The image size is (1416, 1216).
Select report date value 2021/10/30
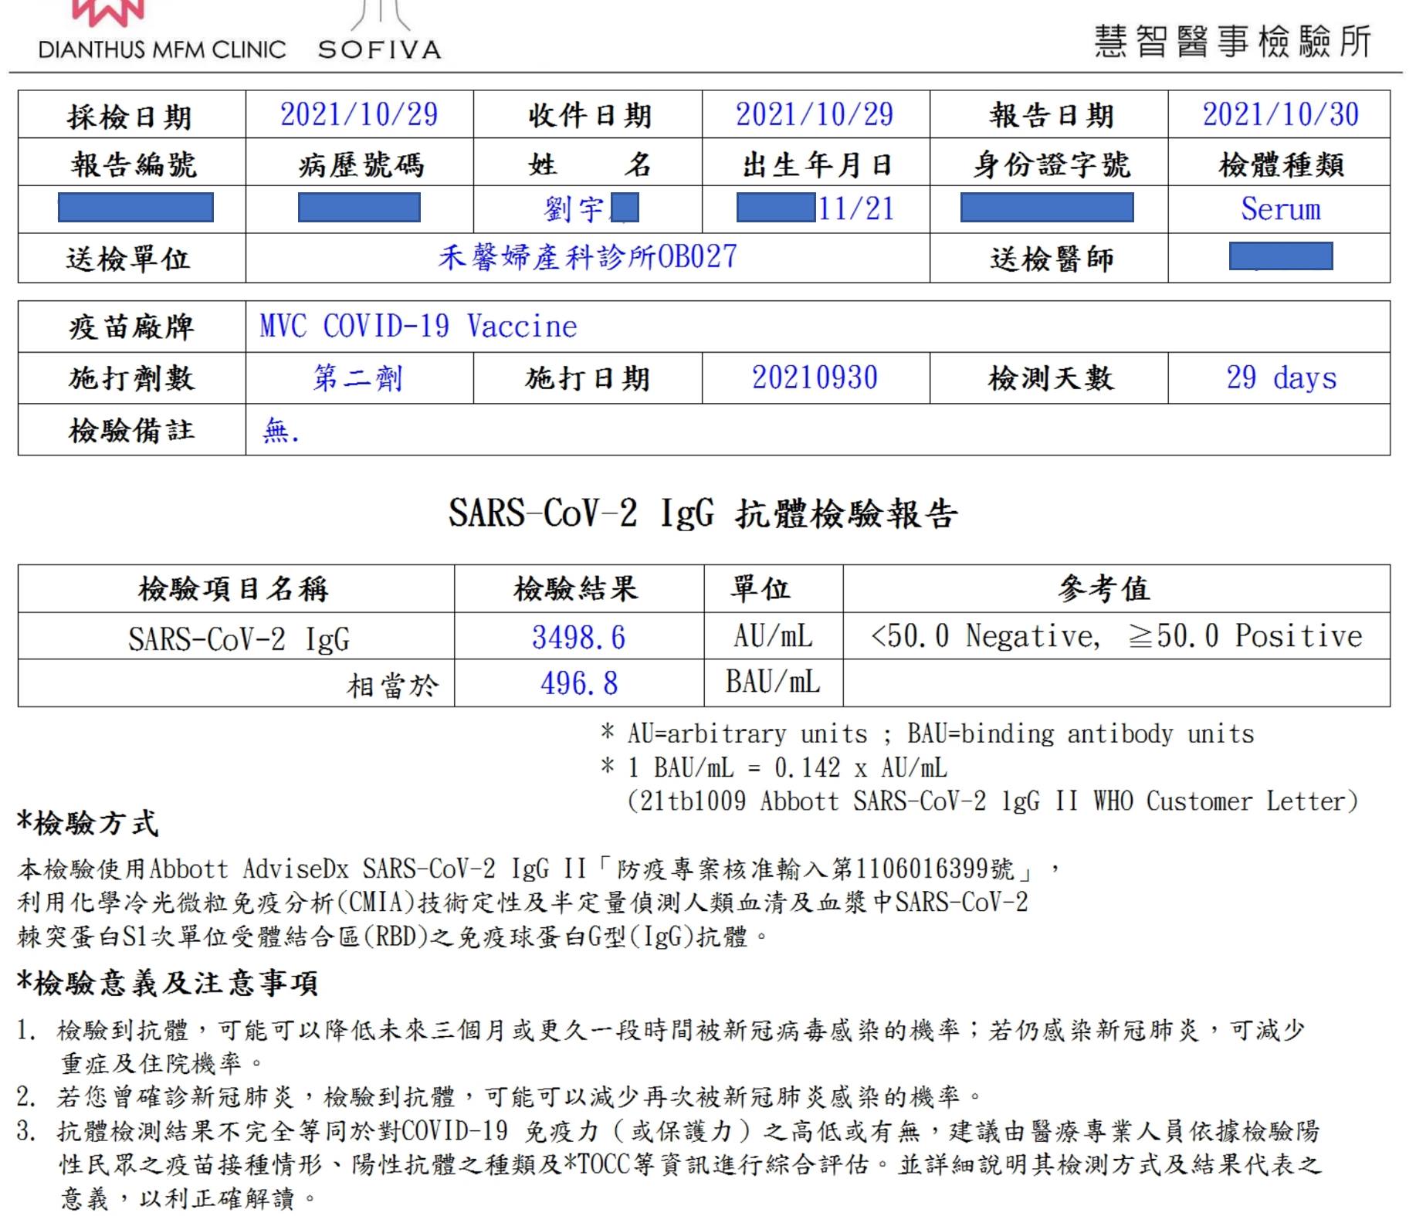pos(1280,115)
